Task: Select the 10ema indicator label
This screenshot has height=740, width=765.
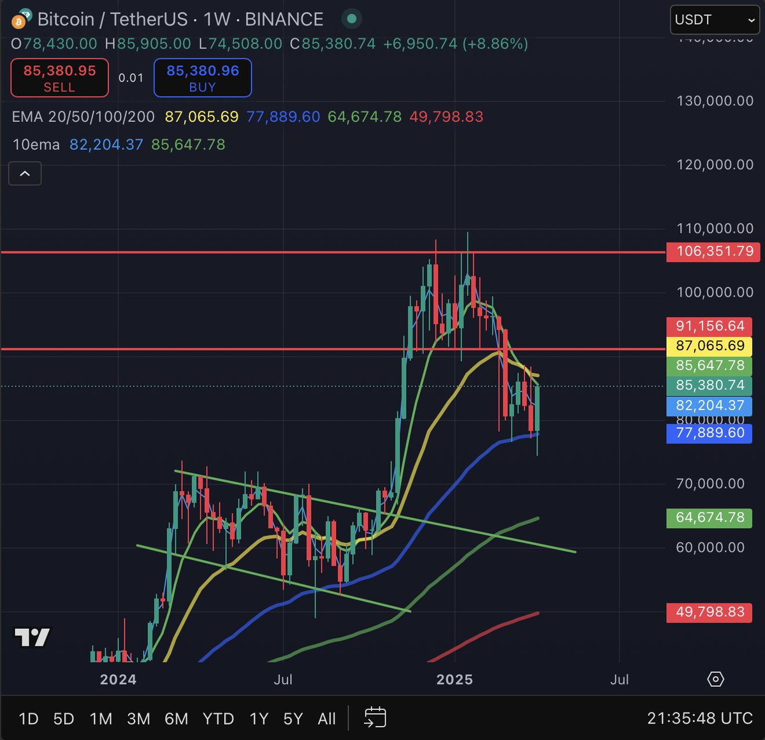Action: [x=36, y=145]
